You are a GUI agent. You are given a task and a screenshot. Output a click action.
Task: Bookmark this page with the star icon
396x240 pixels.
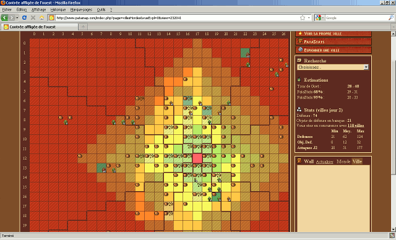[x=303, y=18]
